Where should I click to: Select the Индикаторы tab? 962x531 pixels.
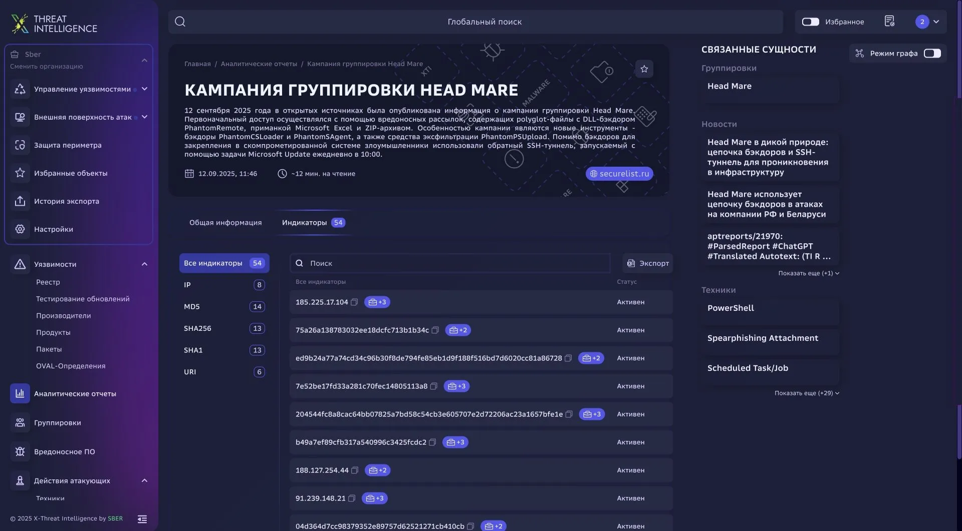click(x=314, y=223)
